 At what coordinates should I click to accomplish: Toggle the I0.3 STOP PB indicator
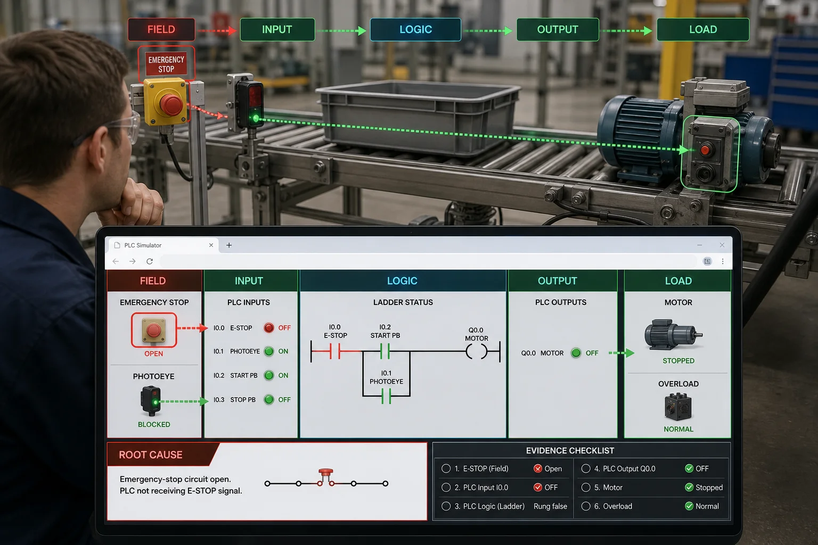coord(269,400)
